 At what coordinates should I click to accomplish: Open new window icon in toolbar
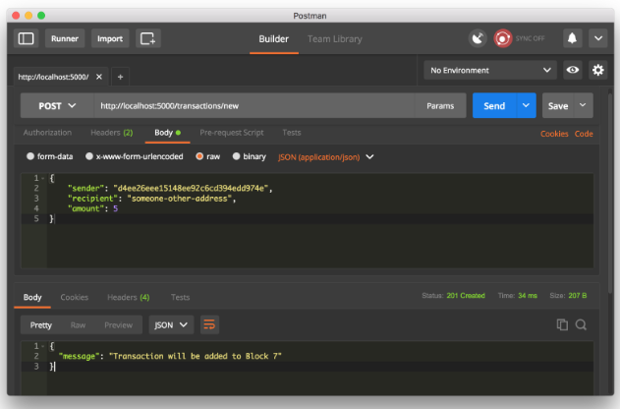(x=148, y=38)
